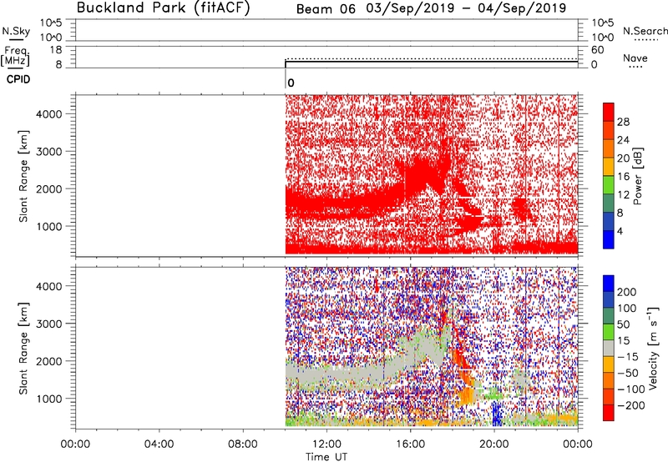Pick the light green Velocity segment below 50
The image size is (668, 462).
609,332
